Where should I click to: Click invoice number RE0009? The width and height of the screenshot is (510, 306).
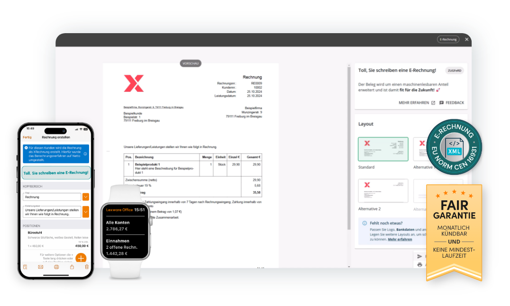[256, 83]
